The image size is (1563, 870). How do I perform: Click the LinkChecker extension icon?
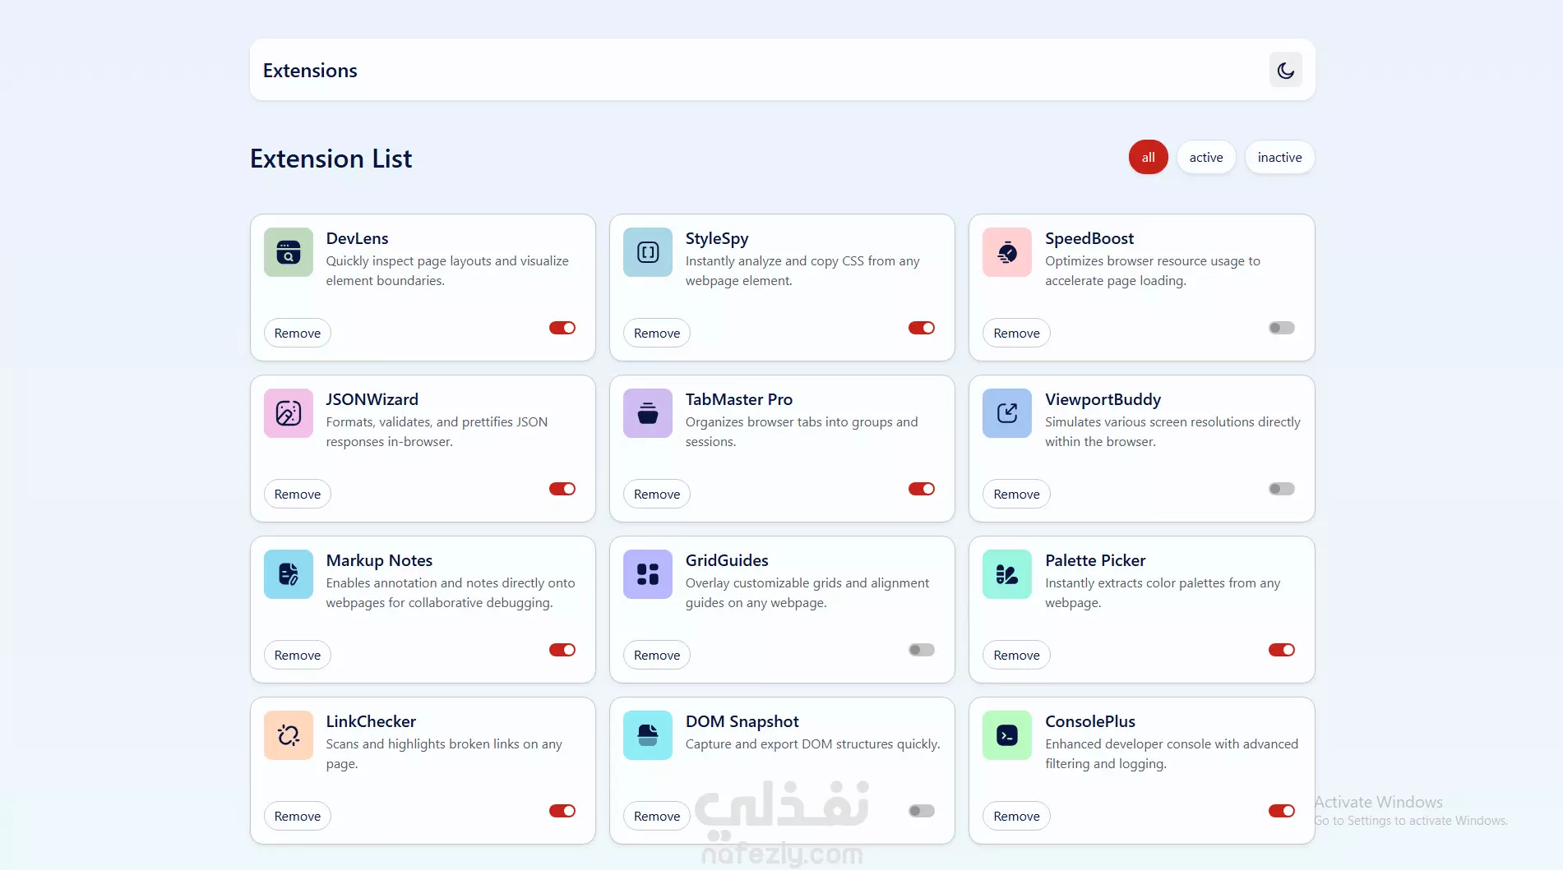289,735
